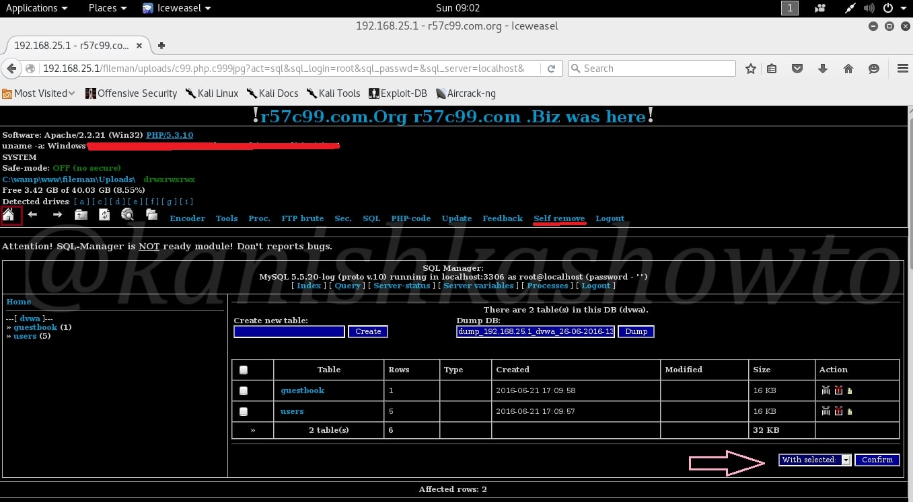Reload the page from the address bar

[x=551, y=69]
